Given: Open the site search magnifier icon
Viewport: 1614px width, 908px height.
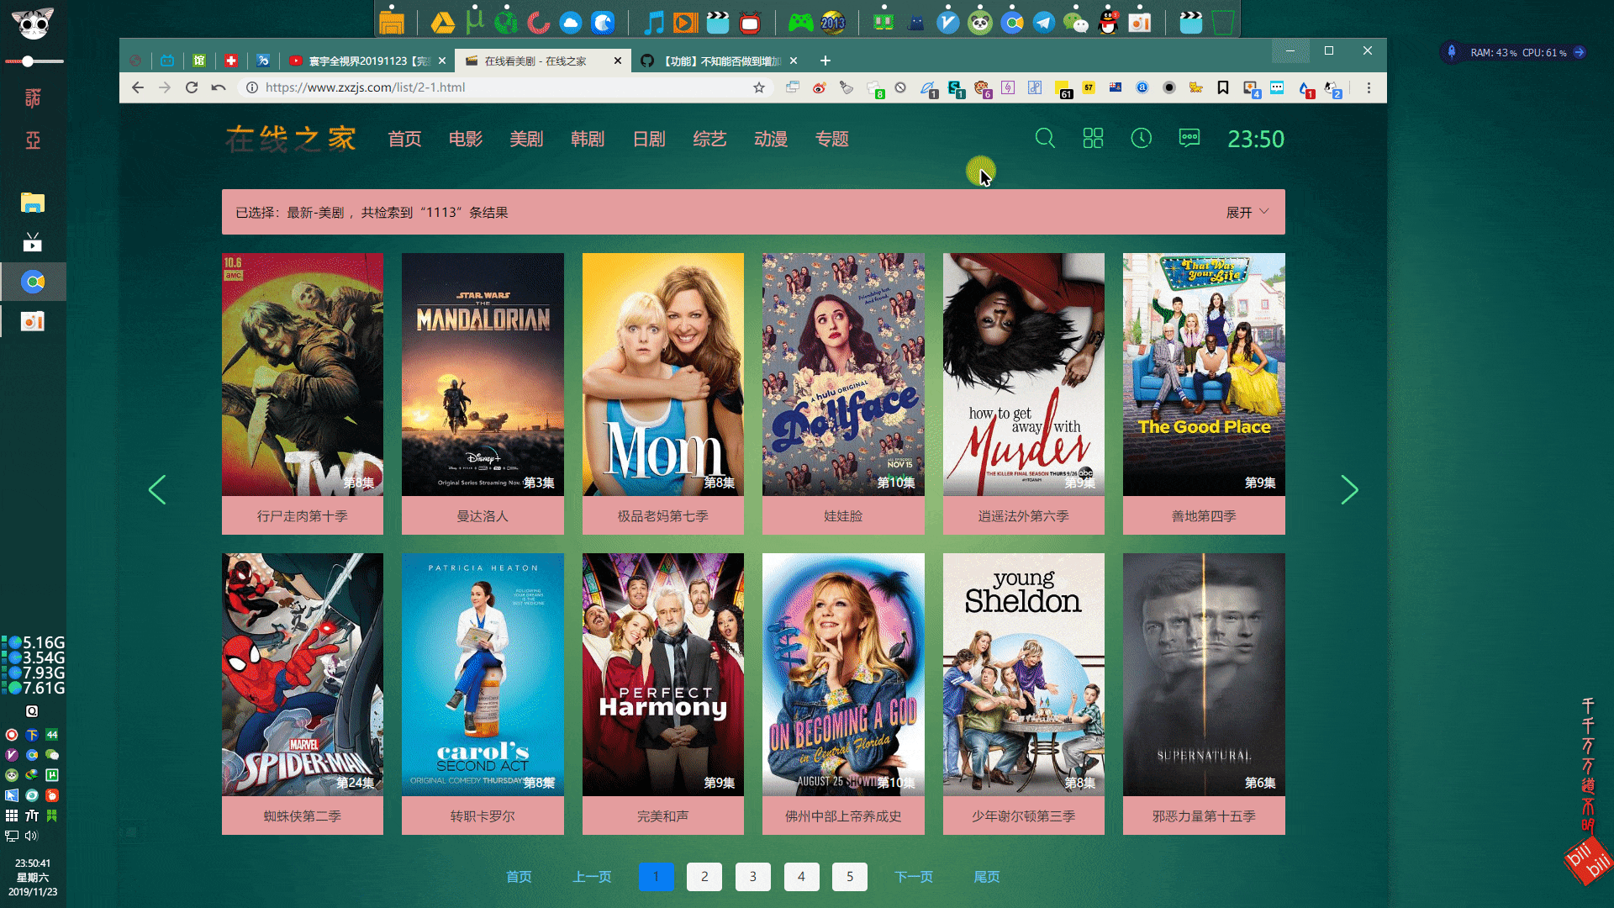Looking at the screenshot, I should coord(1045,139).
